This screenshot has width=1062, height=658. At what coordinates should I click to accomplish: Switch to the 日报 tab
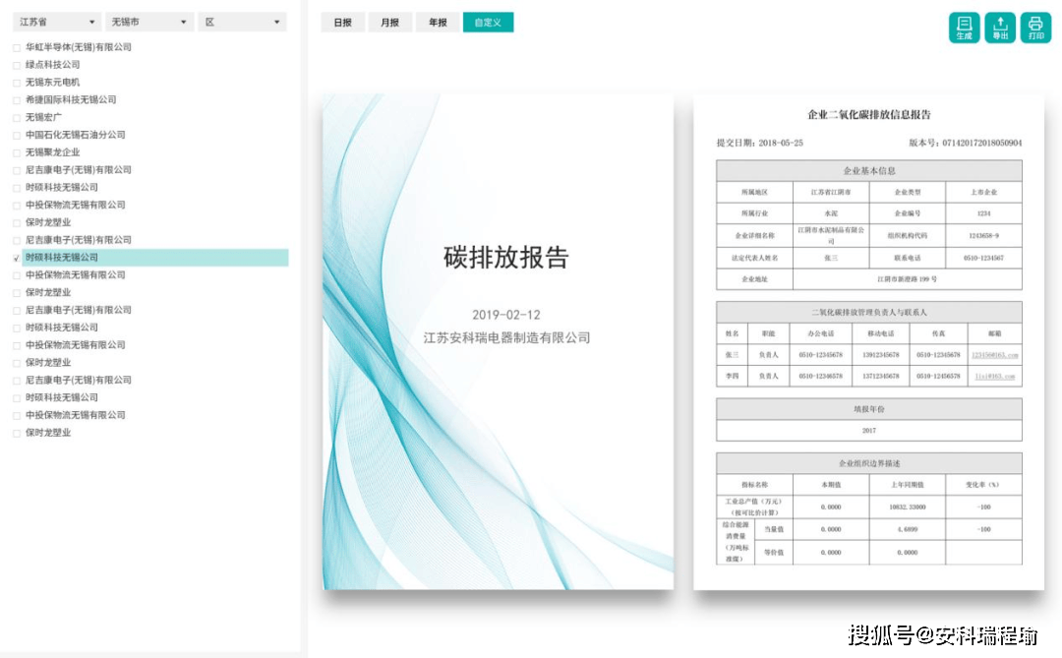point(343,23)
